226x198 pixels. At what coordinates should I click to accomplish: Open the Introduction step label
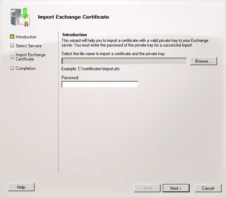click(x=26, y=37)
